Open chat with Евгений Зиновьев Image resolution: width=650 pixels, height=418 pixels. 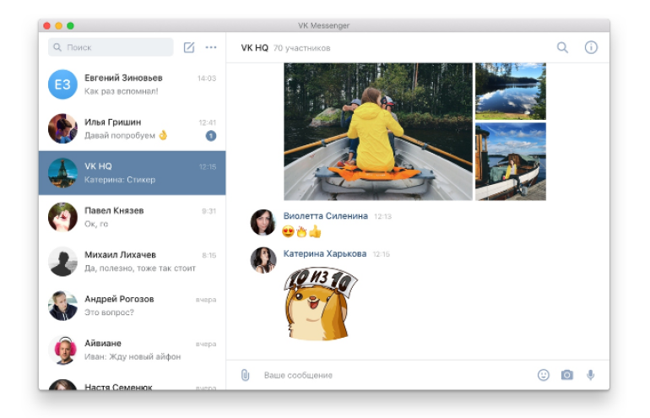133,84
